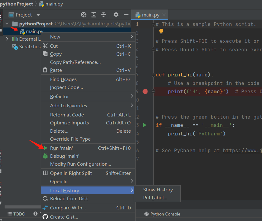This screenshot has height=221, width=262.
Task: Open Project panel settings gear
Action: pos(116,15)
